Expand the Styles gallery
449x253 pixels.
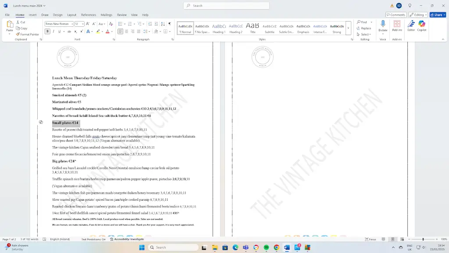tap(349, 28)
